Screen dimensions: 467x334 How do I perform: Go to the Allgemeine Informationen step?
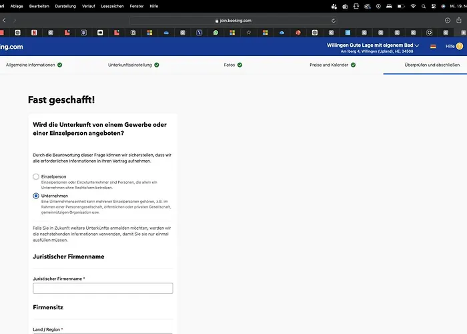(33, 65)
